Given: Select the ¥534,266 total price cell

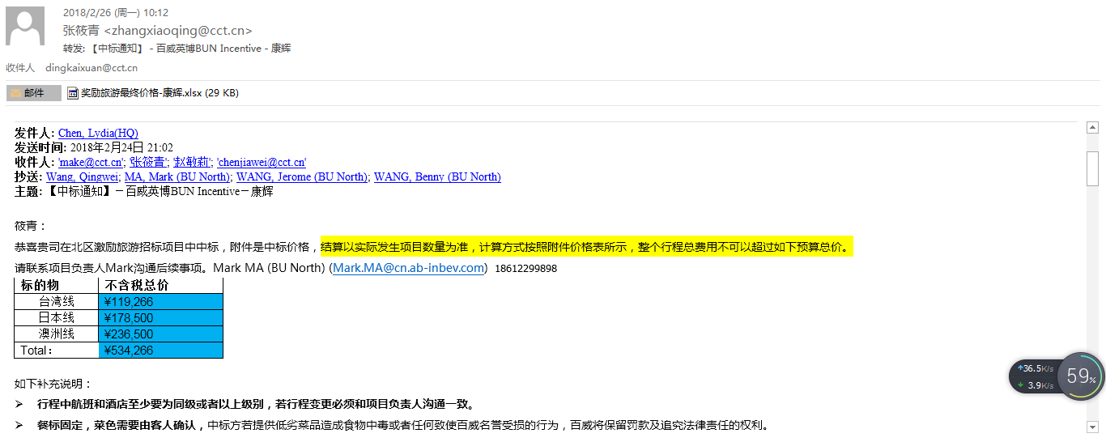Looking at the screenshot, I should (160, 351).
